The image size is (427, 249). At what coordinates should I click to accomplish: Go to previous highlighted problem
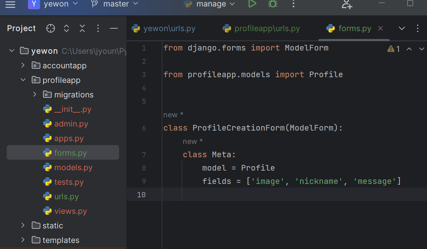(409, 49)
